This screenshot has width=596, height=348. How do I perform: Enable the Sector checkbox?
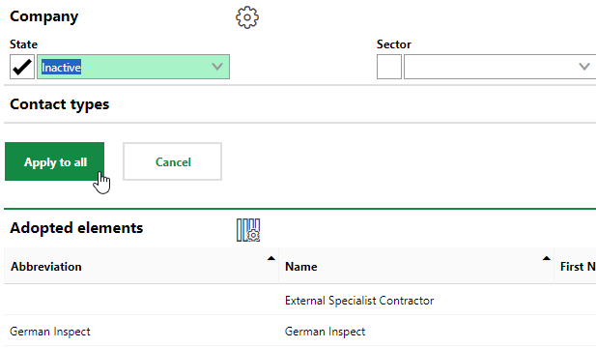pyautogui.click(x=389, y=67)
